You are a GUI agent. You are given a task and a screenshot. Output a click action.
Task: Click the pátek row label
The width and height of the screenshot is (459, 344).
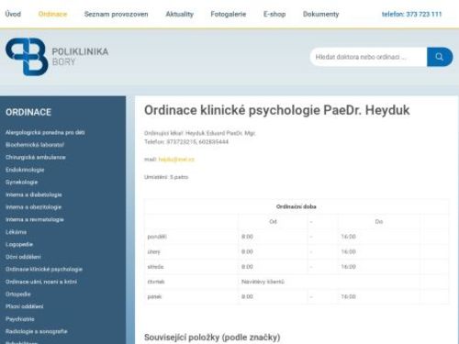154,297
